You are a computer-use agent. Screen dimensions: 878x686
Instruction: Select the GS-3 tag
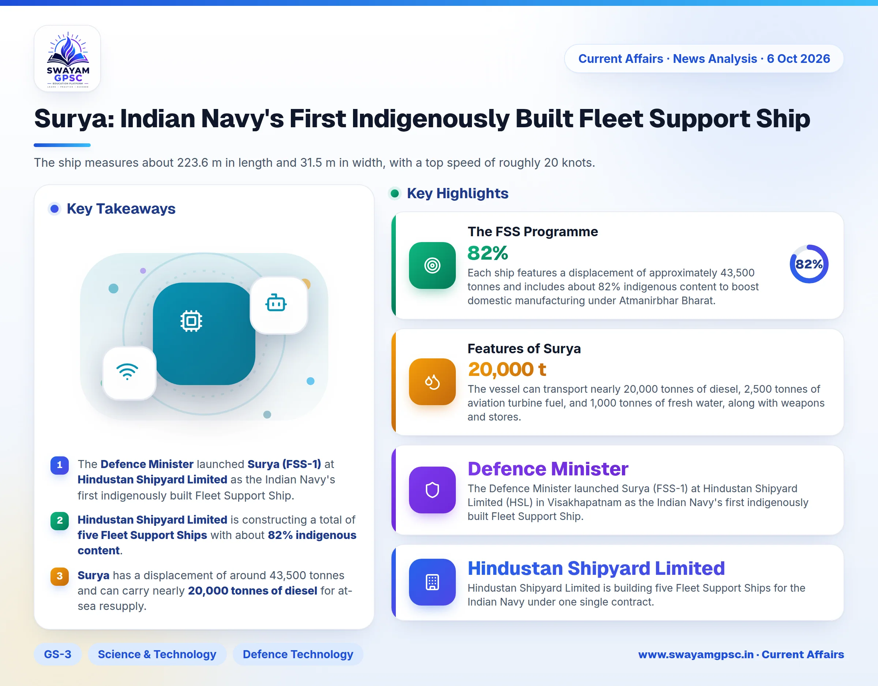click(x=57, y=654)
